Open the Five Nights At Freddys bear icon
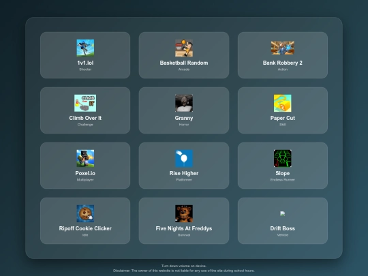 coord(184,213)
